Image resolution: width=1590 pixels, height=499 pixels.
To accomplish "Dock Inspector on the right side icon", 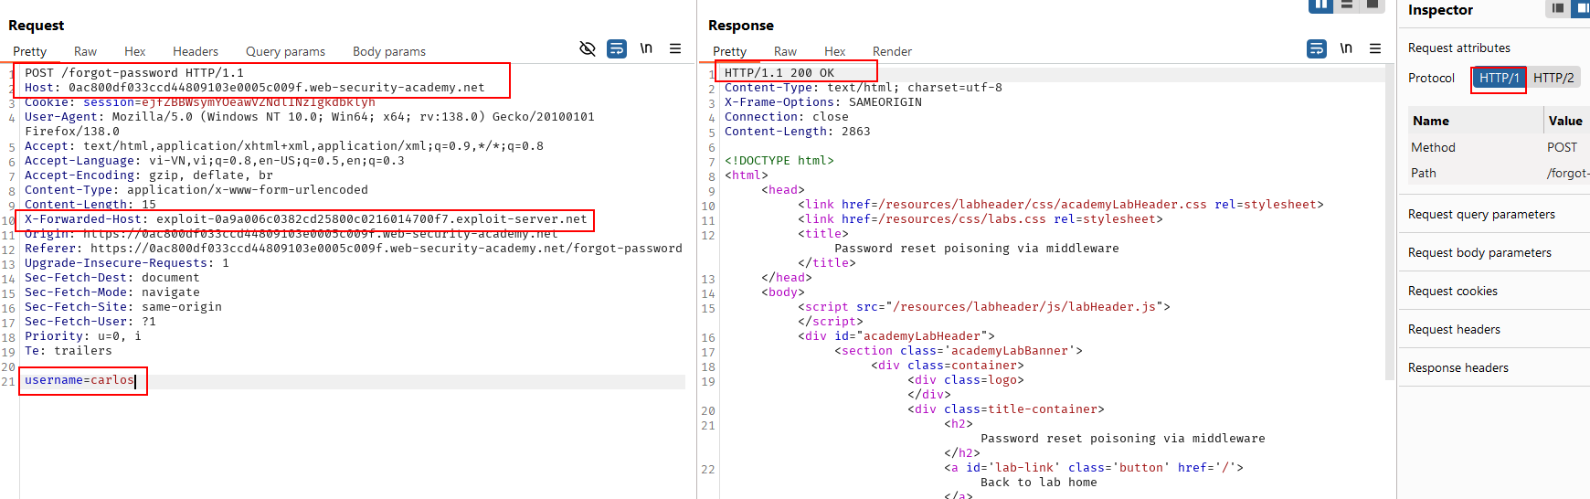I will 1580,8.
